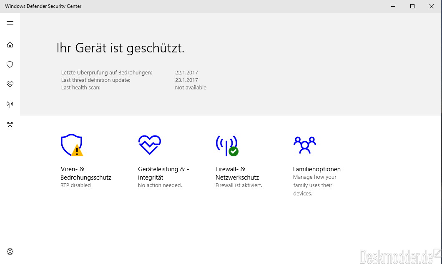This screenshot has height=264, width=442.
Task: Open Firewall- & Netzwerkschutz title
Action: click(237, 173)
